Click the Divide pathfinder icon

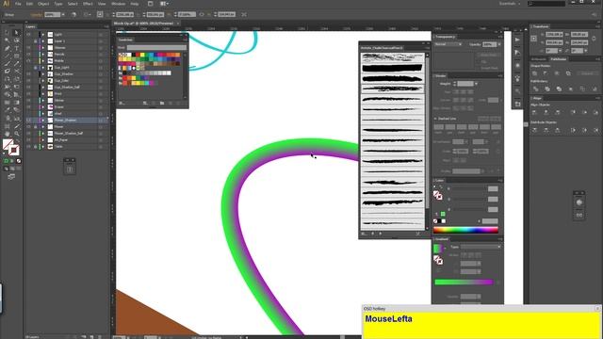(535, 89)
